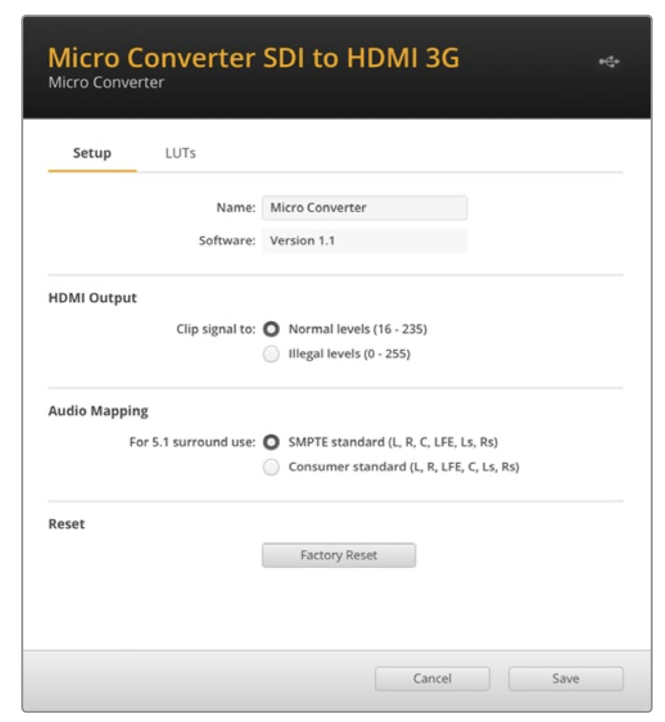The width and height of the screenshot is (665, 722).
Task: Click the Name input field
Action: pos(364,208)
